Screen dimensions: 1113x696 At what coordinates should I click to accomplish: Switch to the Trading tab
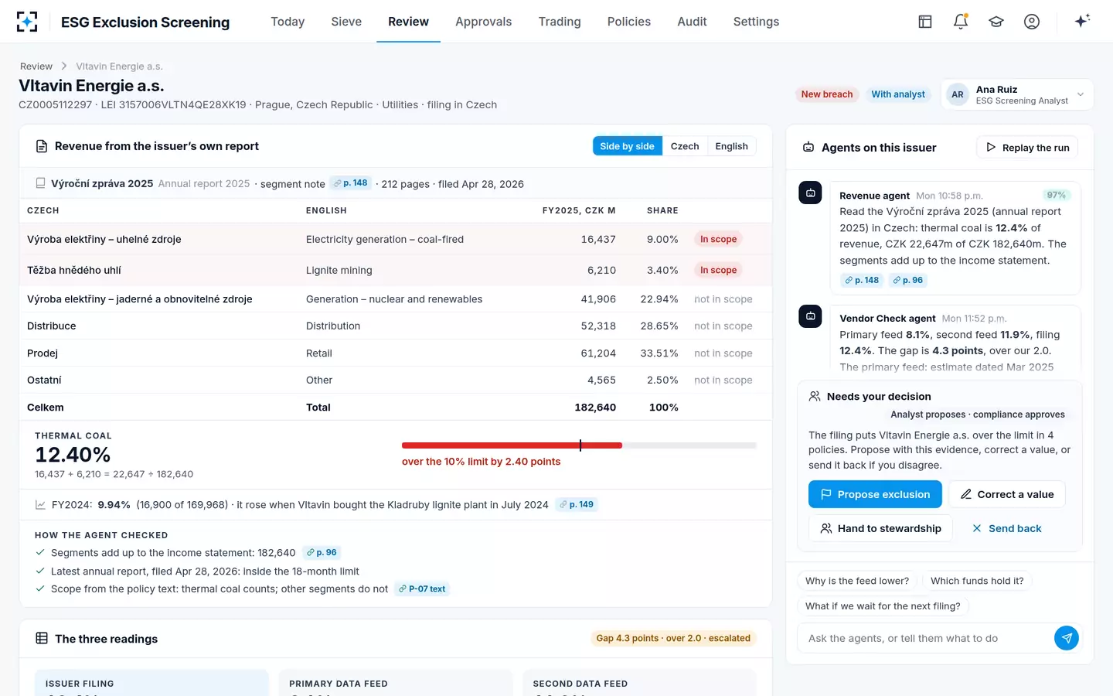[560, 22]
